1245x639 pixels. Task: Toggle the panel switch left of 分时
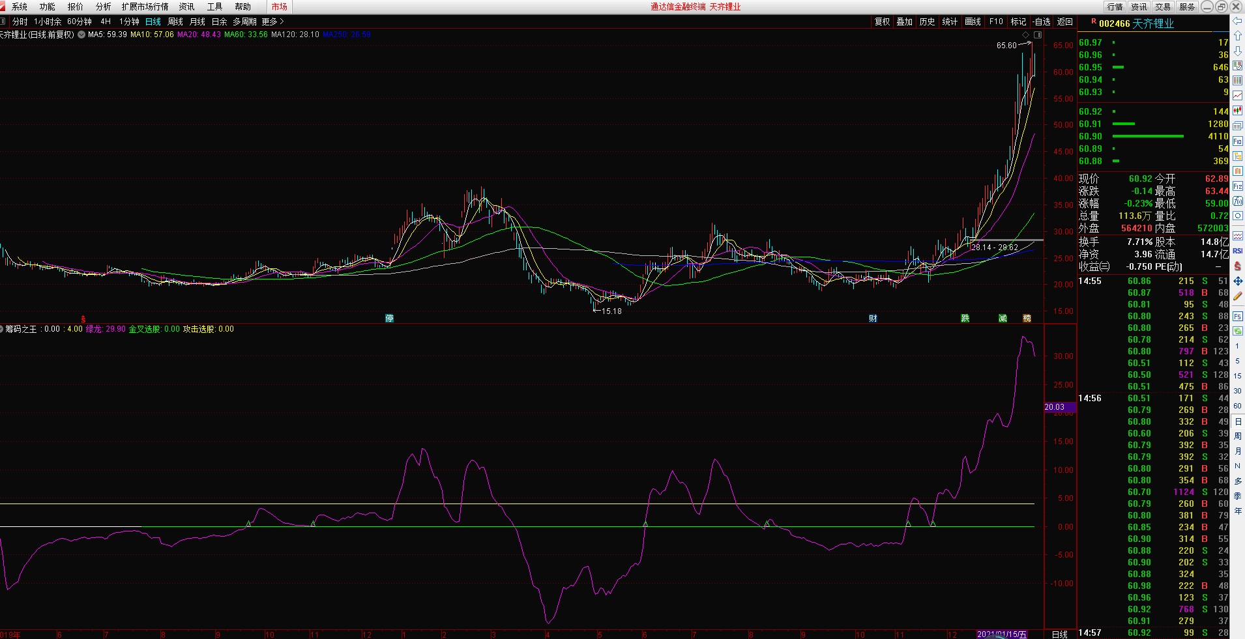coord(4,21)
